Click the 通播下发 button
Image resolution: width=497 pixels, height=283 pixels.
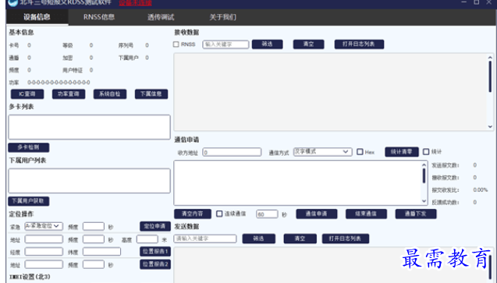click(x=416, y=214)
